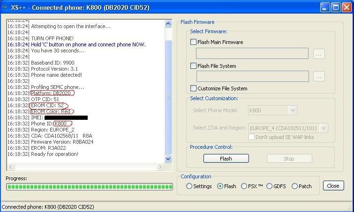Click log horizontal scroll left arrow

click(11, 167)
